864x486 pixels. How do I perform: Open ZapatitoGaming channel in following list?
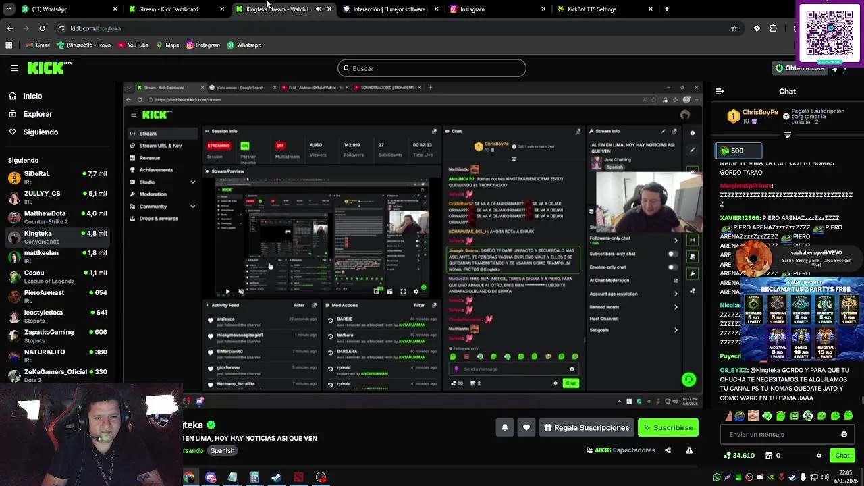[x=57, y=336]
